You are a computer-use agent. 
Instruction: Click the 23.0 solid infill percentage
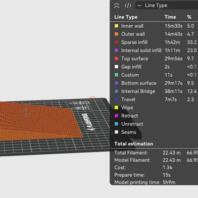192,50
